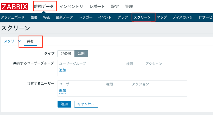
Task: Open 最新データ page
Action: [x=64, y=17]
